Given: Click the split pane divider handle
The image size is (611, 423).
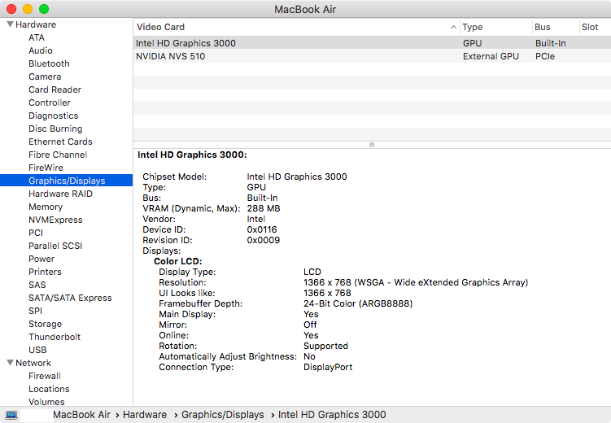Looking at the screenshot, I should [x=372, y=145].
